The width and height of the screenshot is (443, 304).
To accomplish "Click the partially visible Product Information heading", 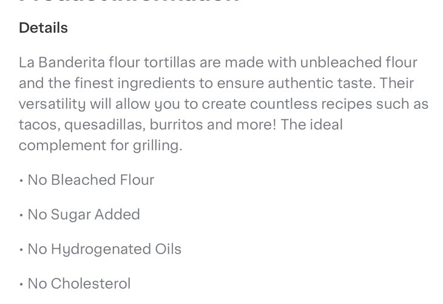I will (129, 2).
